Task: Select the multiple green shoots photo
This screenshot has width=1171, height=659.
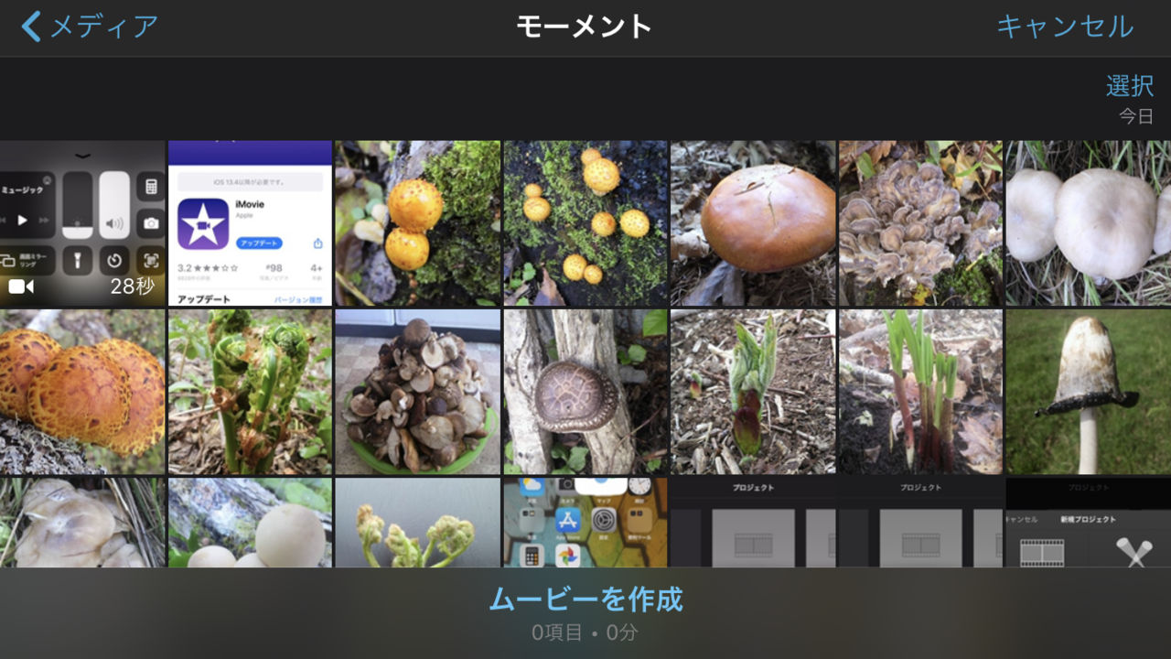Action: pyautogui.click(x=921, y=392)
